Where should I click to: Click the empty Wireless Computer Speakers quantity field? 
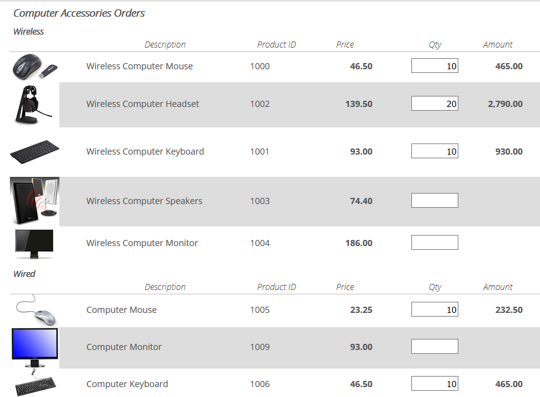coord(434,200)
